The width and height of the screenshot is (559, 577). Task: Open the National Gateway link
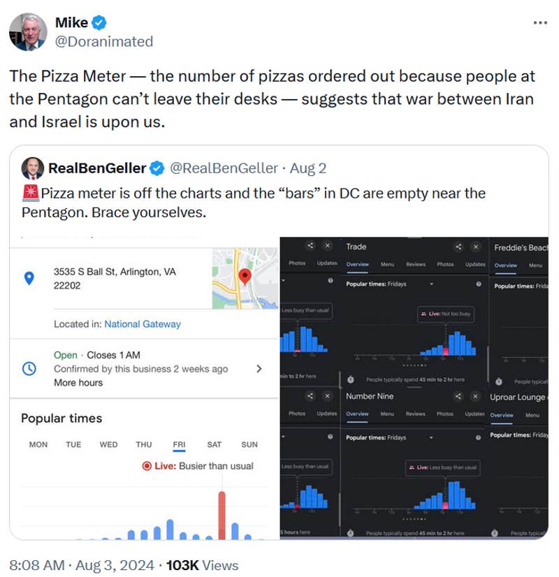143,324
